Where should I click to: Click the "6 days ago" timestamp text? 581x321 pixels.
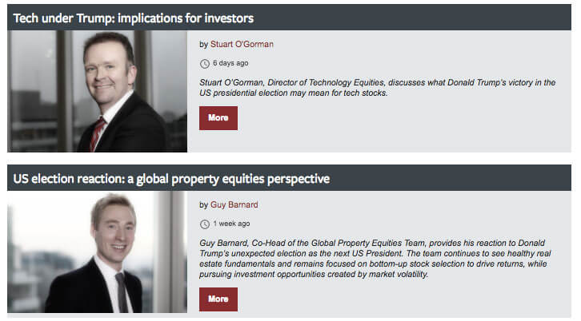230,63
